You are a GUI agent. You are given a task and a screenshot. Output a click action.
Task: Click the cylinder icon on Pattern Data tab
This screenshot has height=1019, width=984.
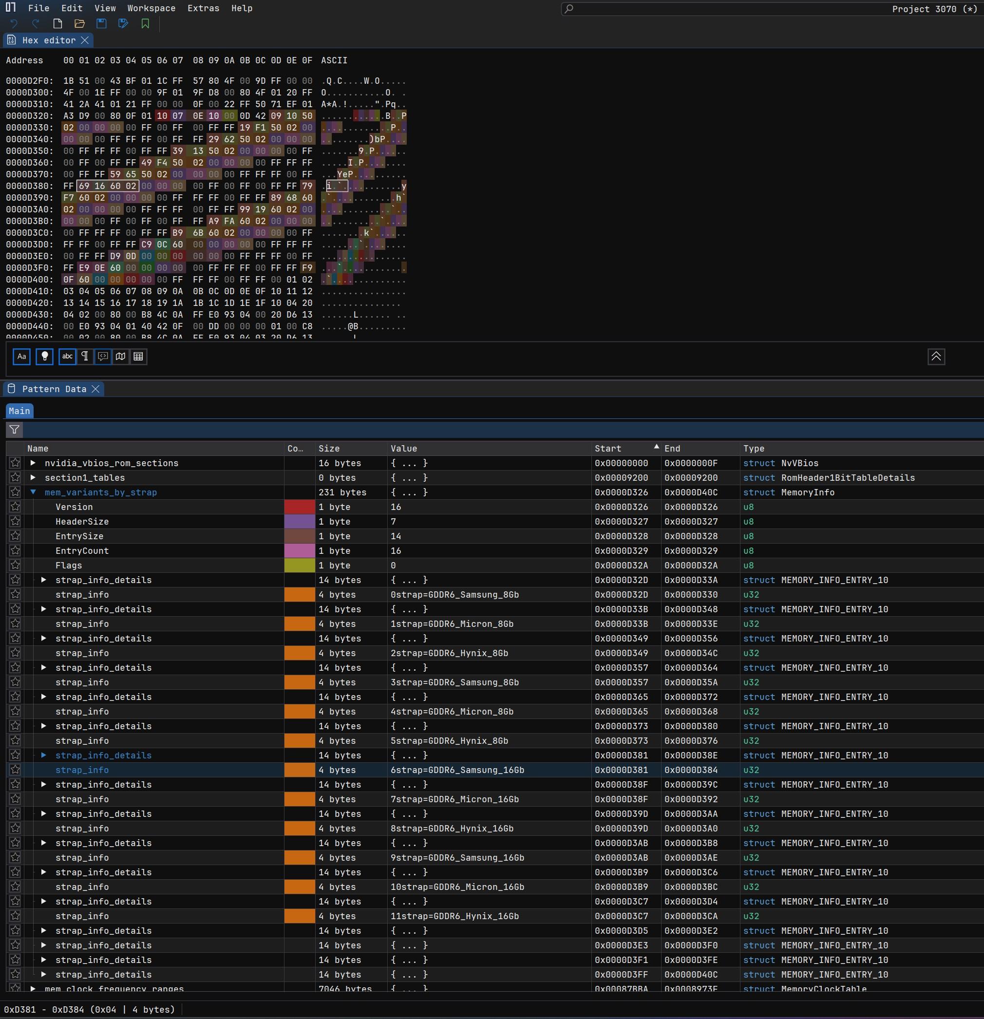click(x=11, y=389)
